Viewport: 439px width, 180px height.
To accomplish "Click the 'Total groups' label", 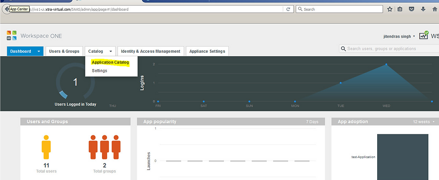I will pos(104,171).
